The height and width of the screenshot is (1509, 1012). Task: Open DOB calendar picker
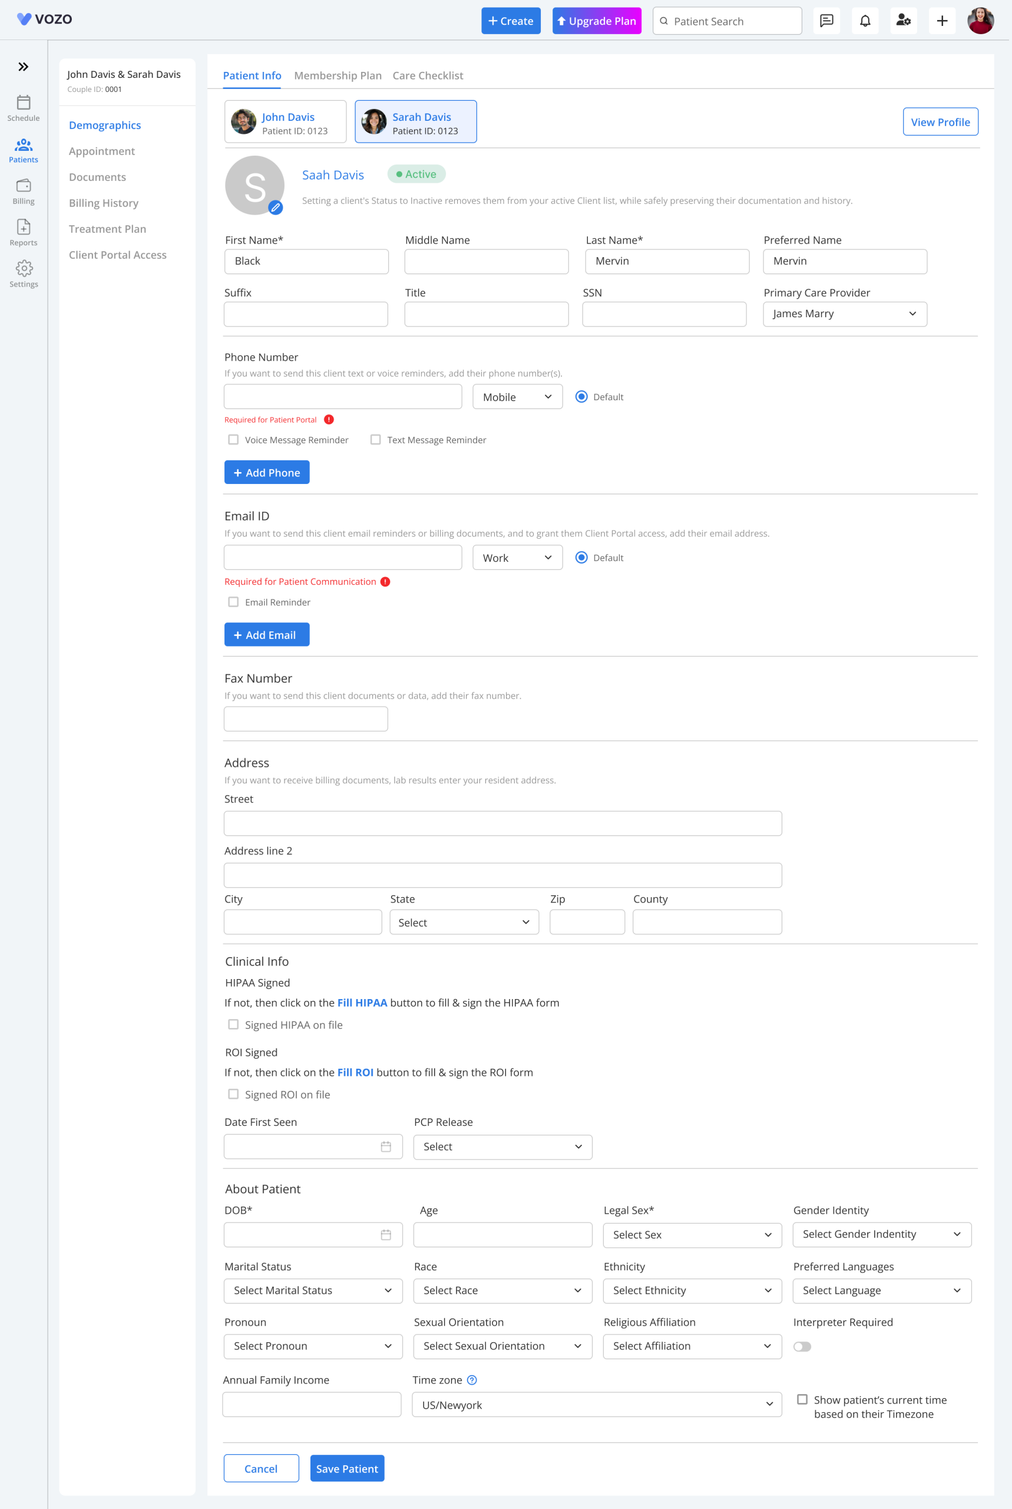386,1234
